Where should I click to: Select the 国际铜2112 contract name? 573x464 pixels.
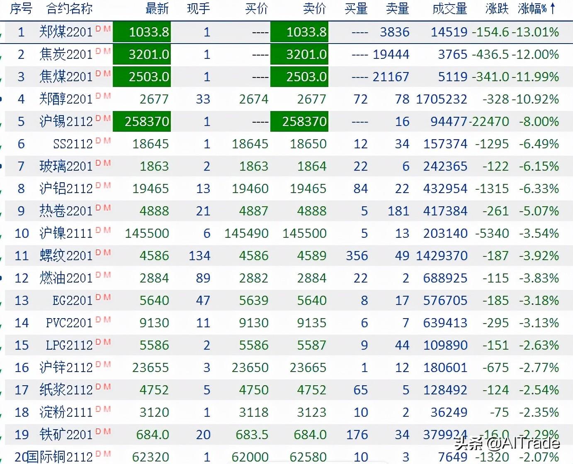(x=60, y=457)
